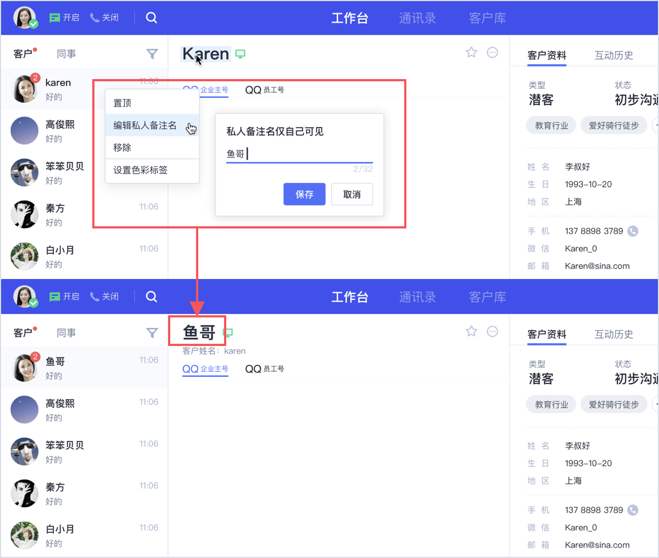Open 客户 tab in lower contact list

tap(23, 333)
